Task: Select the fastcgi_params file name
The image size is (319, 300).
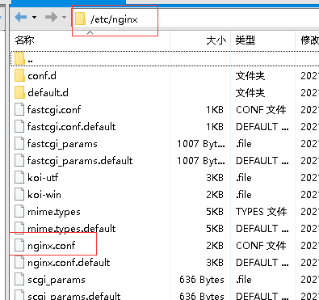Action: coord(62,144)
